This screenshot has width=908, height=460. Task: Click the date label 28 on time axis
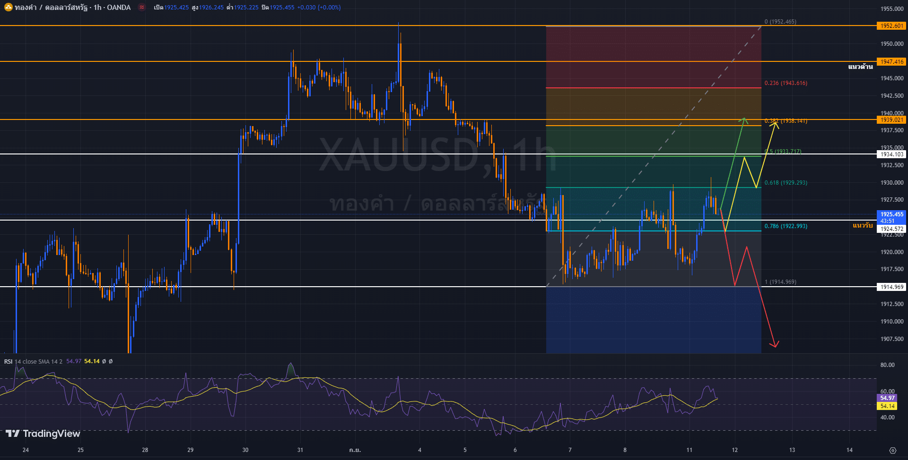pyautogui.click(x=145, y=450)
